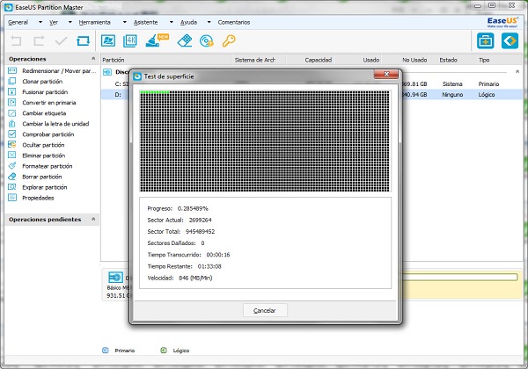Select the Wipe data eraser icon
Viewport: 528px width, 369px height.
(185, 41)
